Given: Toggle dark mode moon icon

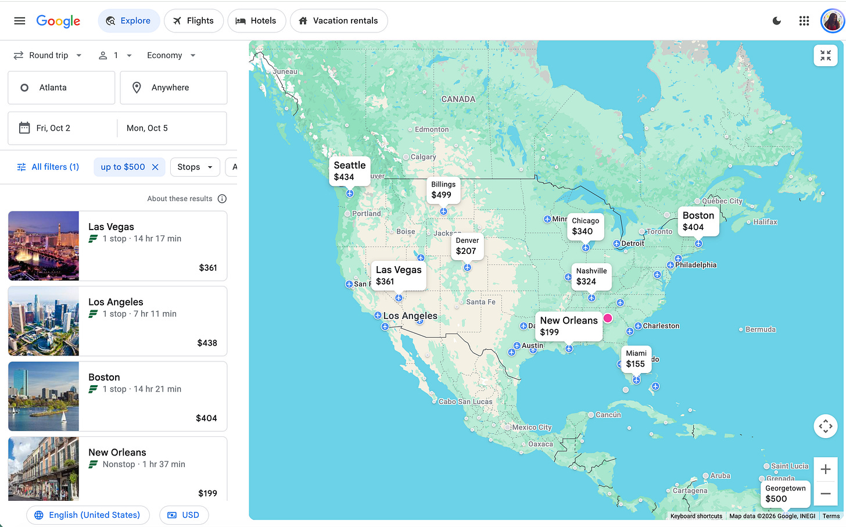Looking at the screenshot, I should coord(777,21).
